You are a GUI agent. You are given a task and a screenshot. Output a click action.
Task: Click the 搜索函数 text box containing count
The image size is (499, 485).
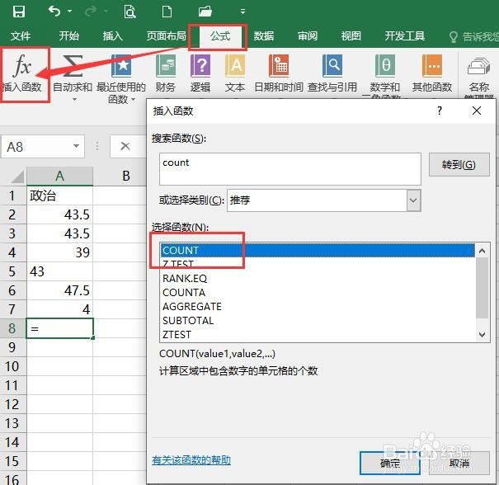click(290, 169)
